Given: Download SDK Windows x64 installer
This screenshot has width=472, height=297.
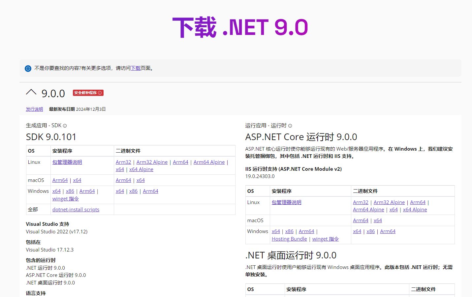Looking at the screenshot, I should [x=57, y=191].
